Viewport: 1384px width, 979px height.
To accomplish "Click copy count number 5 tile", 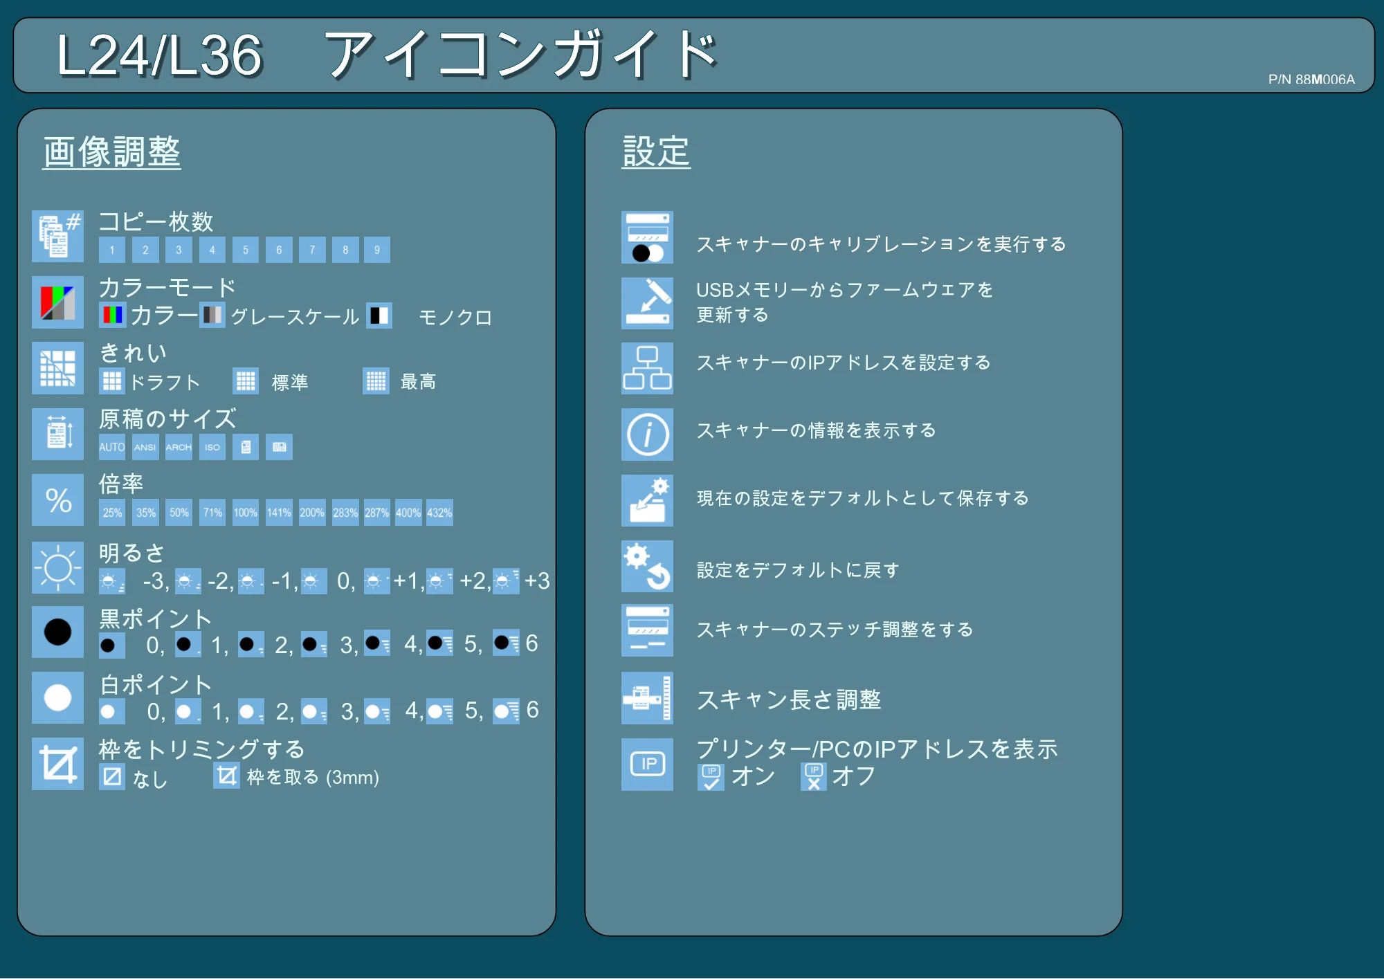I will point(246,250).
